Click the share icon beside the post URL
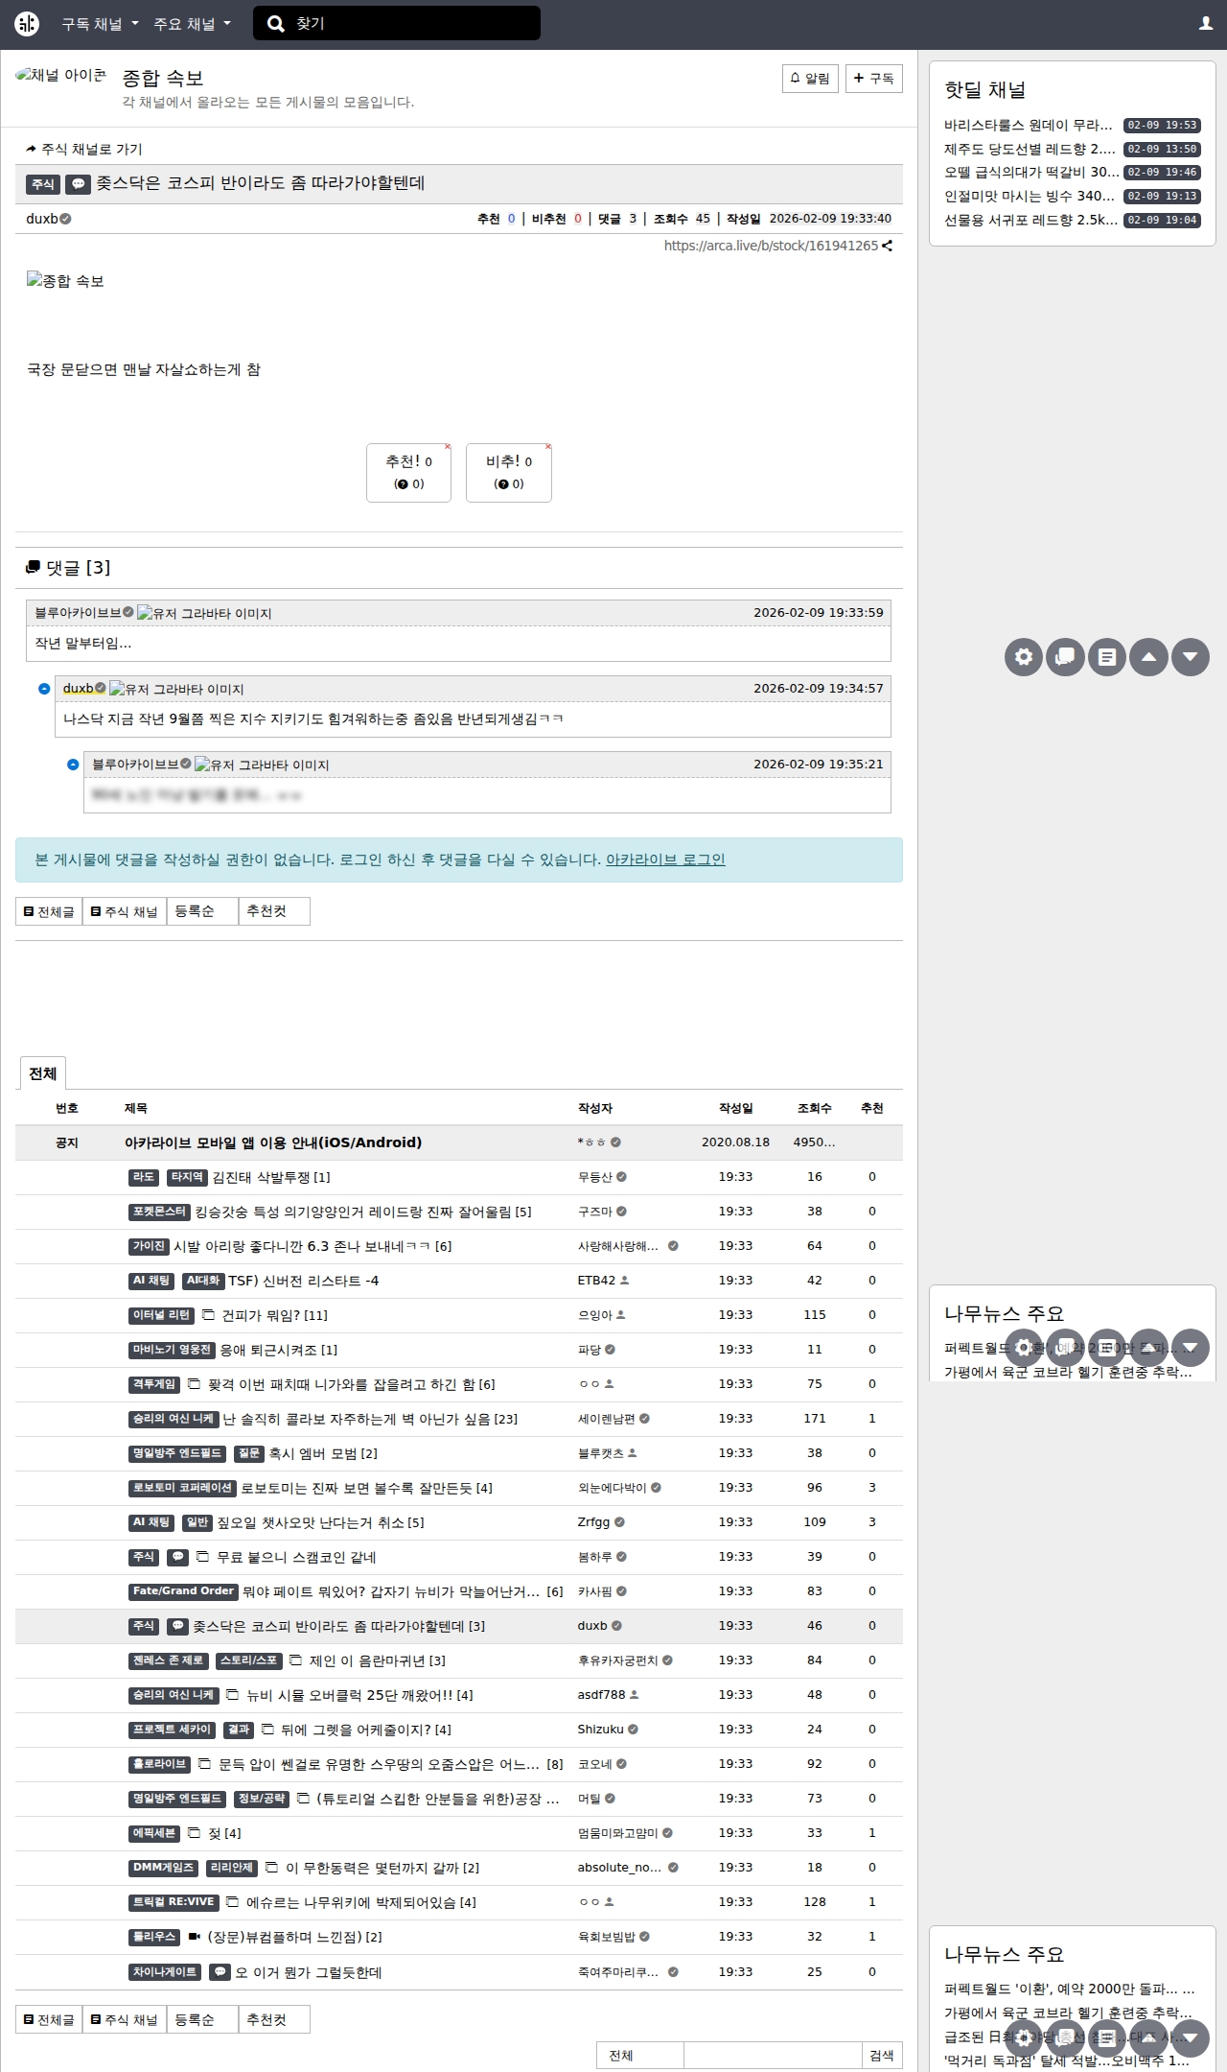1227x2072 pixels. click(888, 246)
